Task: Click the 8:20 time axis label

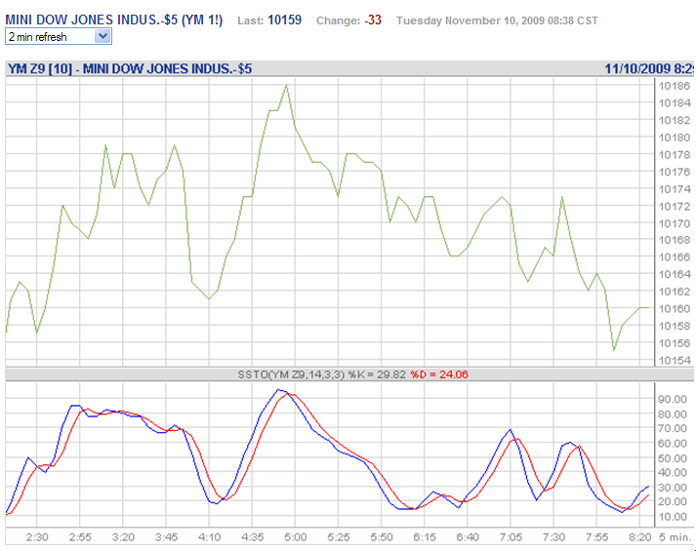Action: 639,537
